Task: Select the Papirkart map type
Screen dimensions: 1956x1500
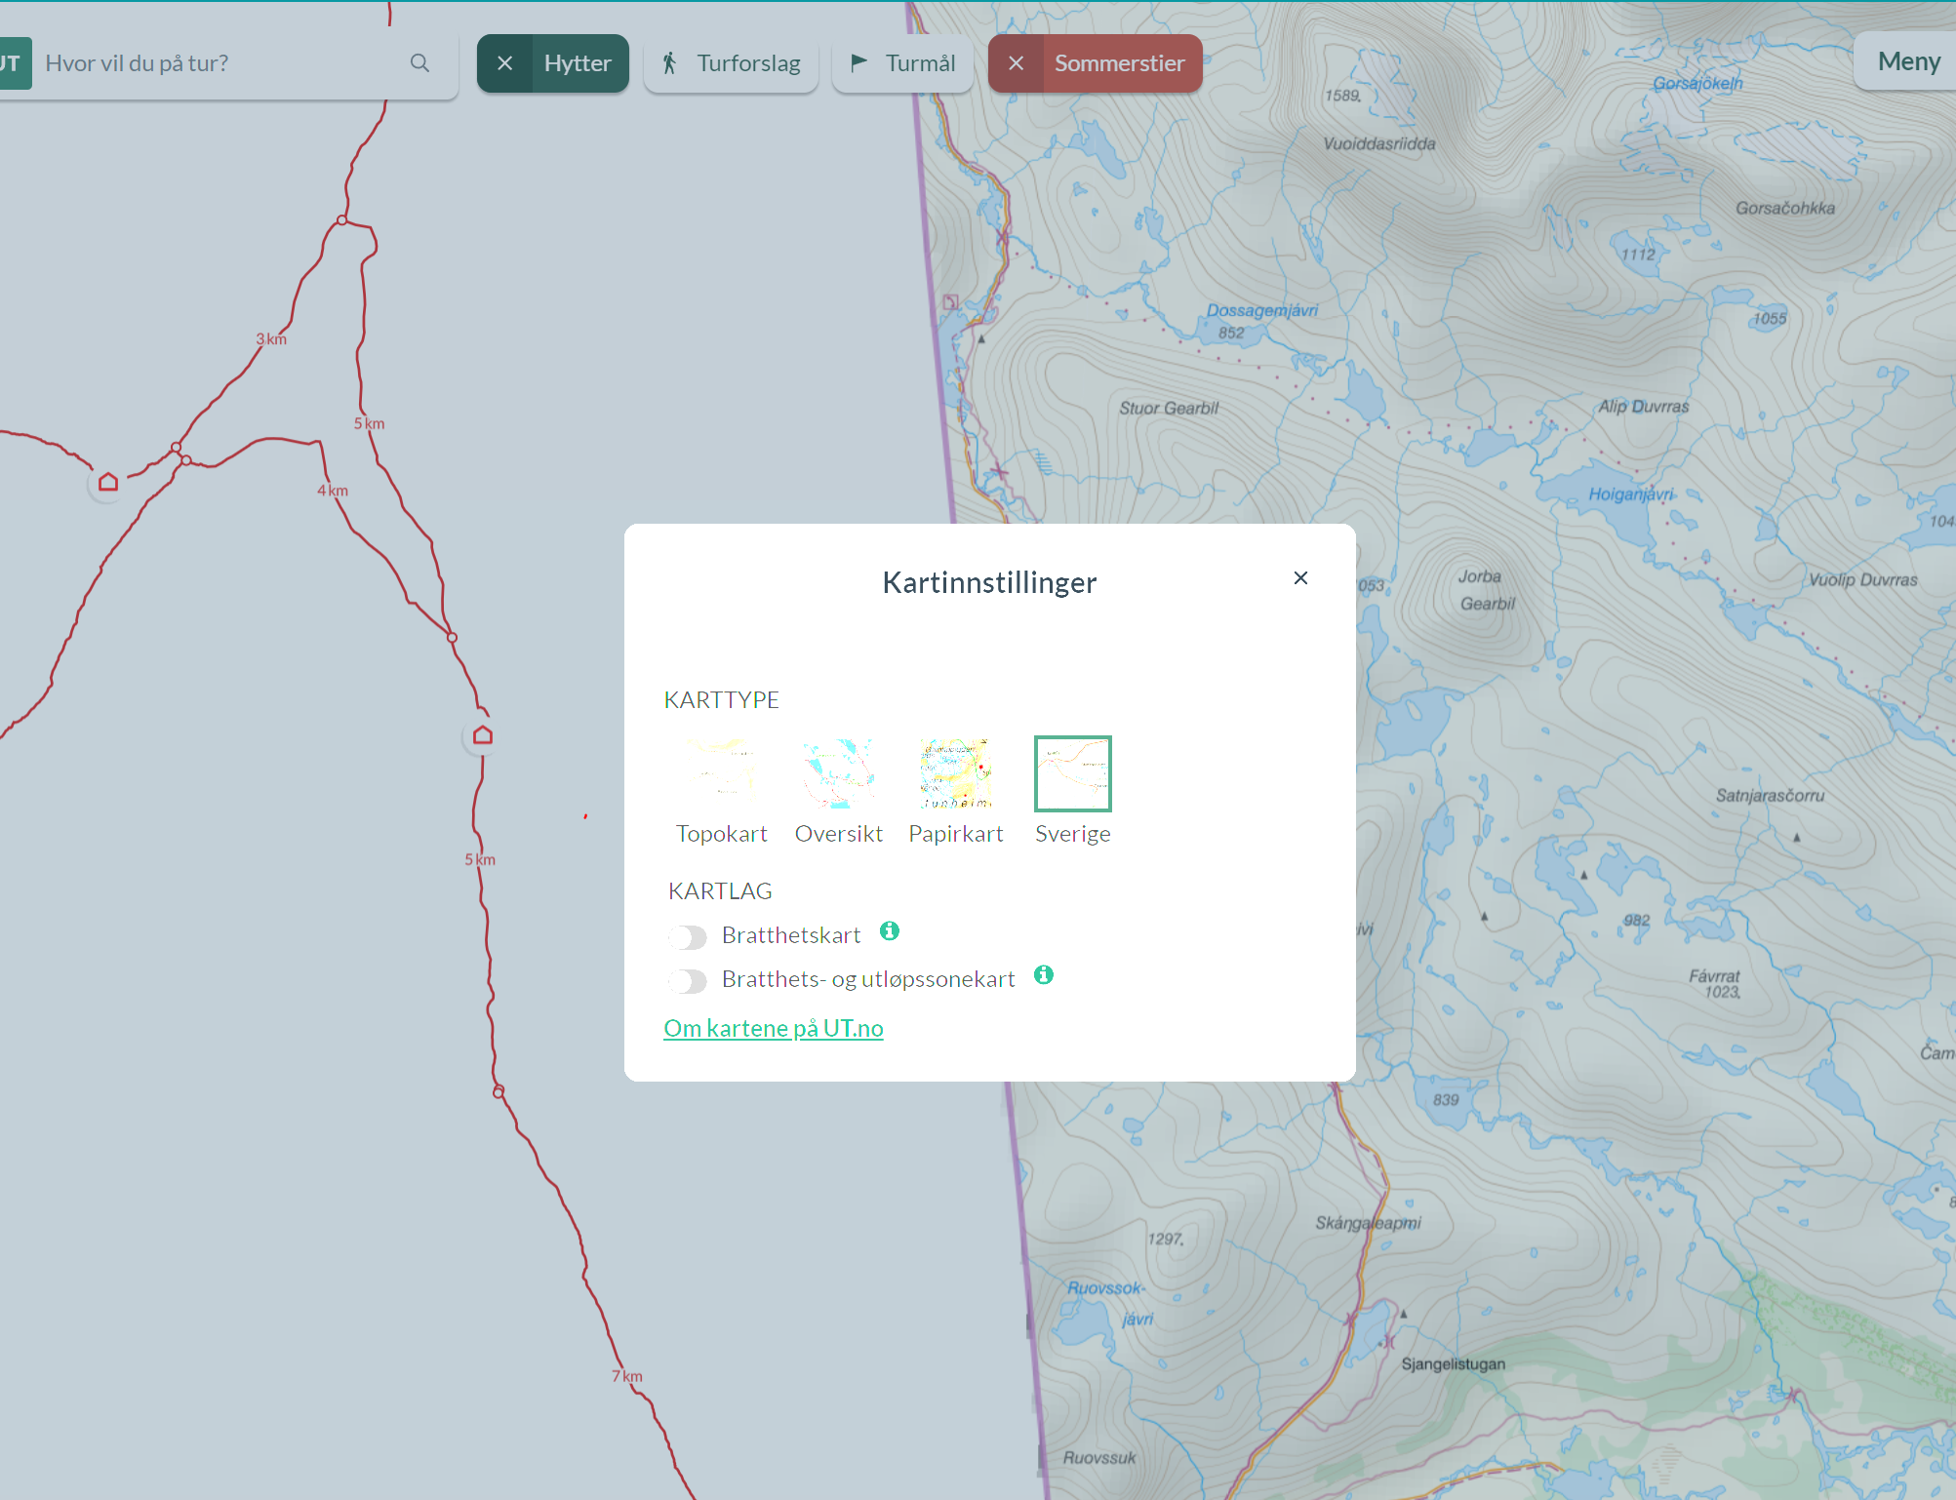Action: coord(956,774)
